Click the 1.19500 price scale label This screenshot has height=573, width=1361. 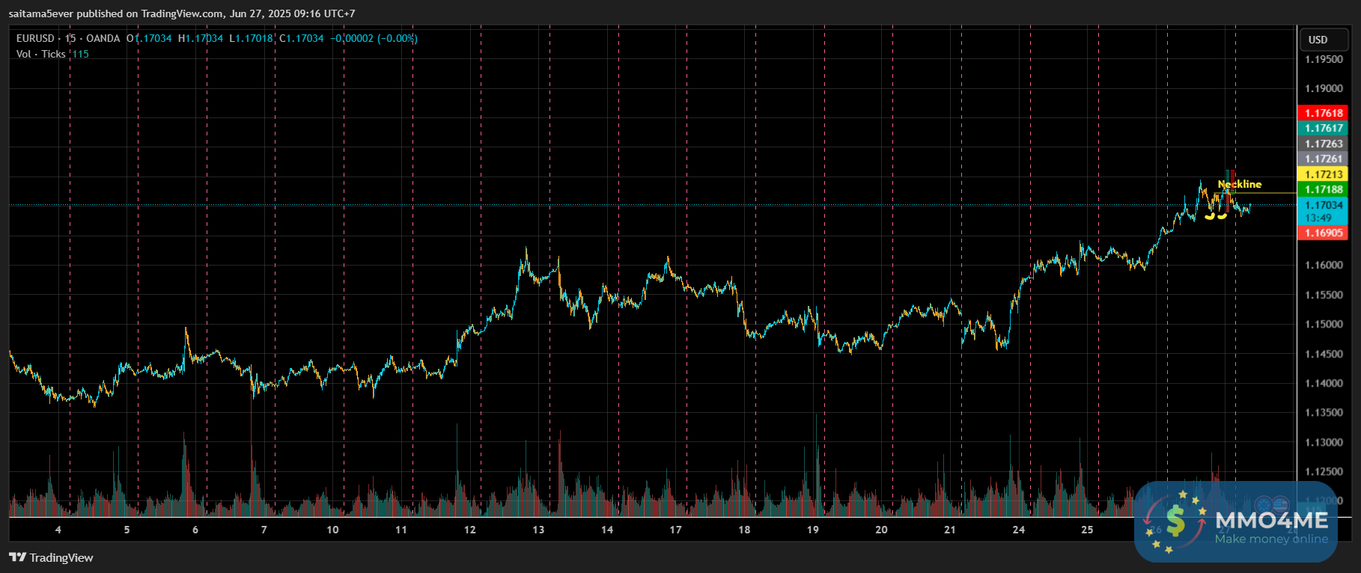(x=1324, y=59)
